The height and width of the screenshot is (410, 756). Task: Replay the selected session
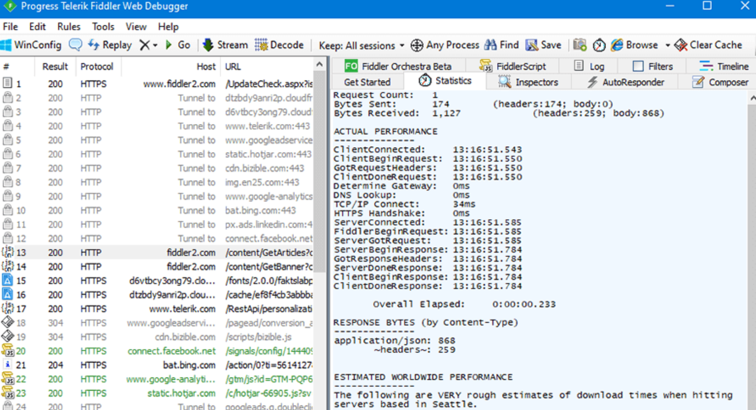coord(110,45)
